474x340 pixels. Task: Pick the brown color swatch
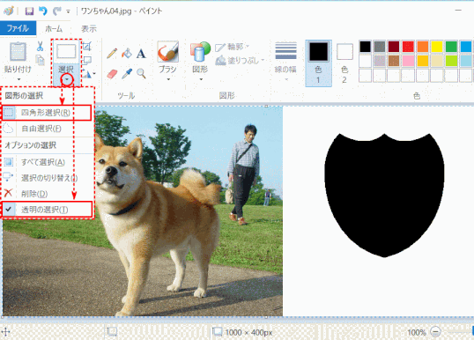(394, 61)
